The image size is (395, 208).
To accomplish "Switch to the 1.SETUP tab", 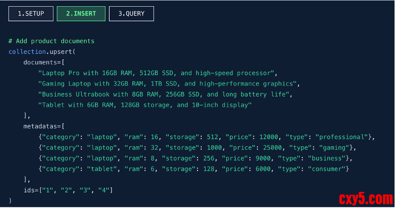I will [x=31, y=14].
